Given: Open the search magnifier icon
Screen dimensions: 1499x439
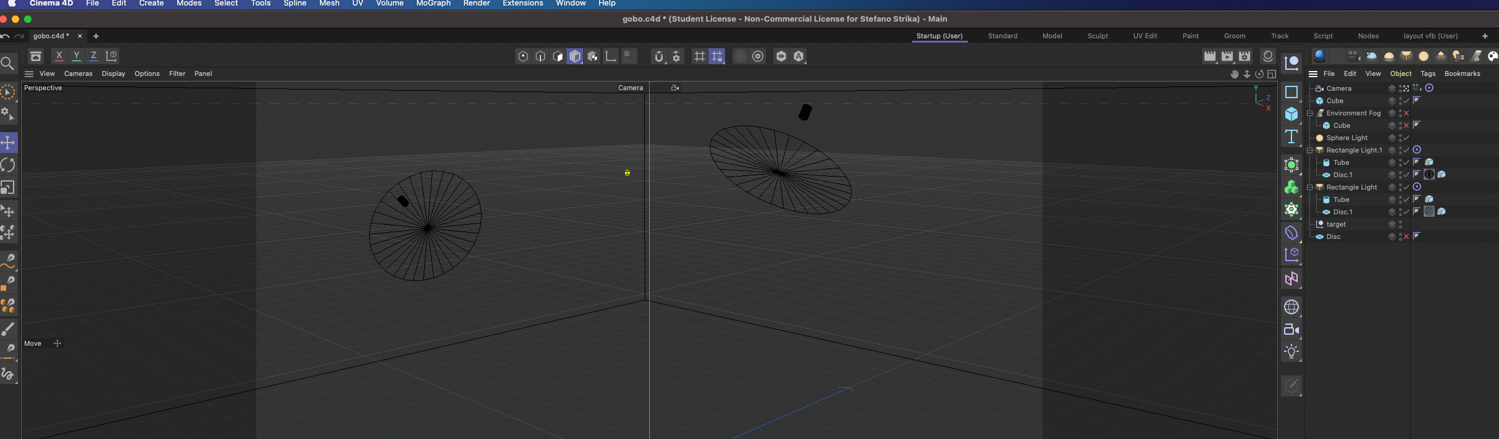Looking at the screenshot, I should click(7, 63).
